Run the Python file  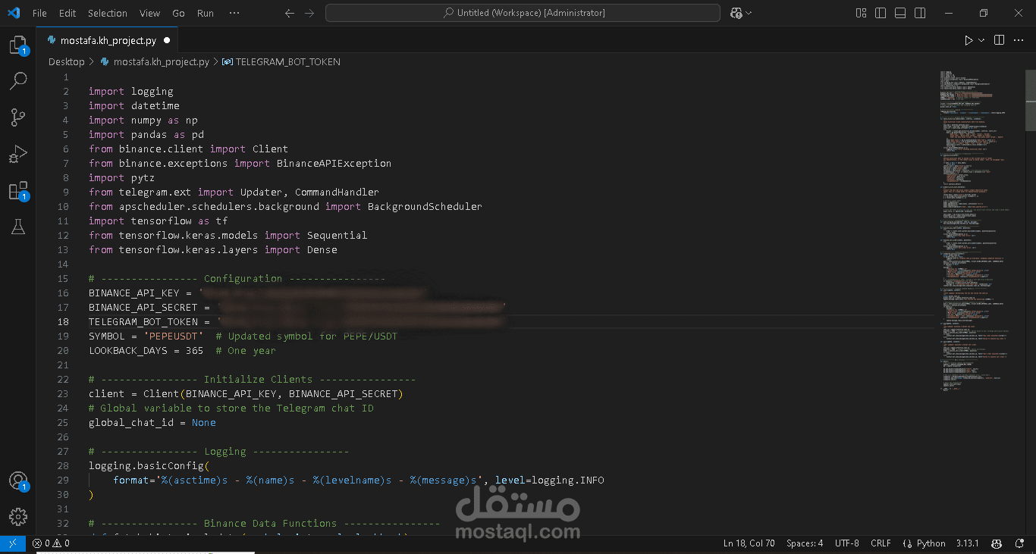coord(969,40)
